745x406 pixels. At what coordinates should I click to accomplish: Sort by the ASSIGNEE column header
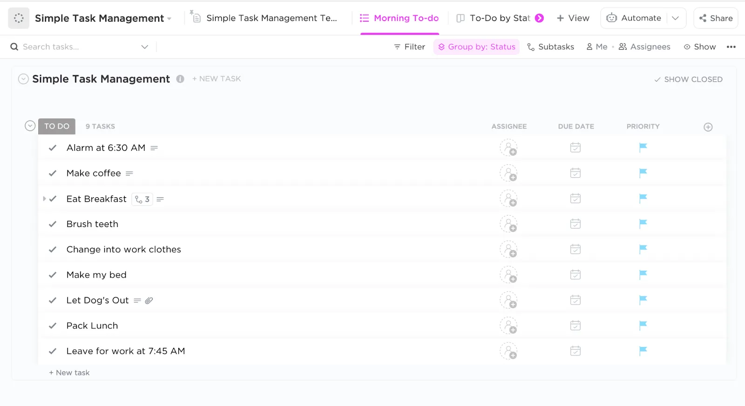509,126
